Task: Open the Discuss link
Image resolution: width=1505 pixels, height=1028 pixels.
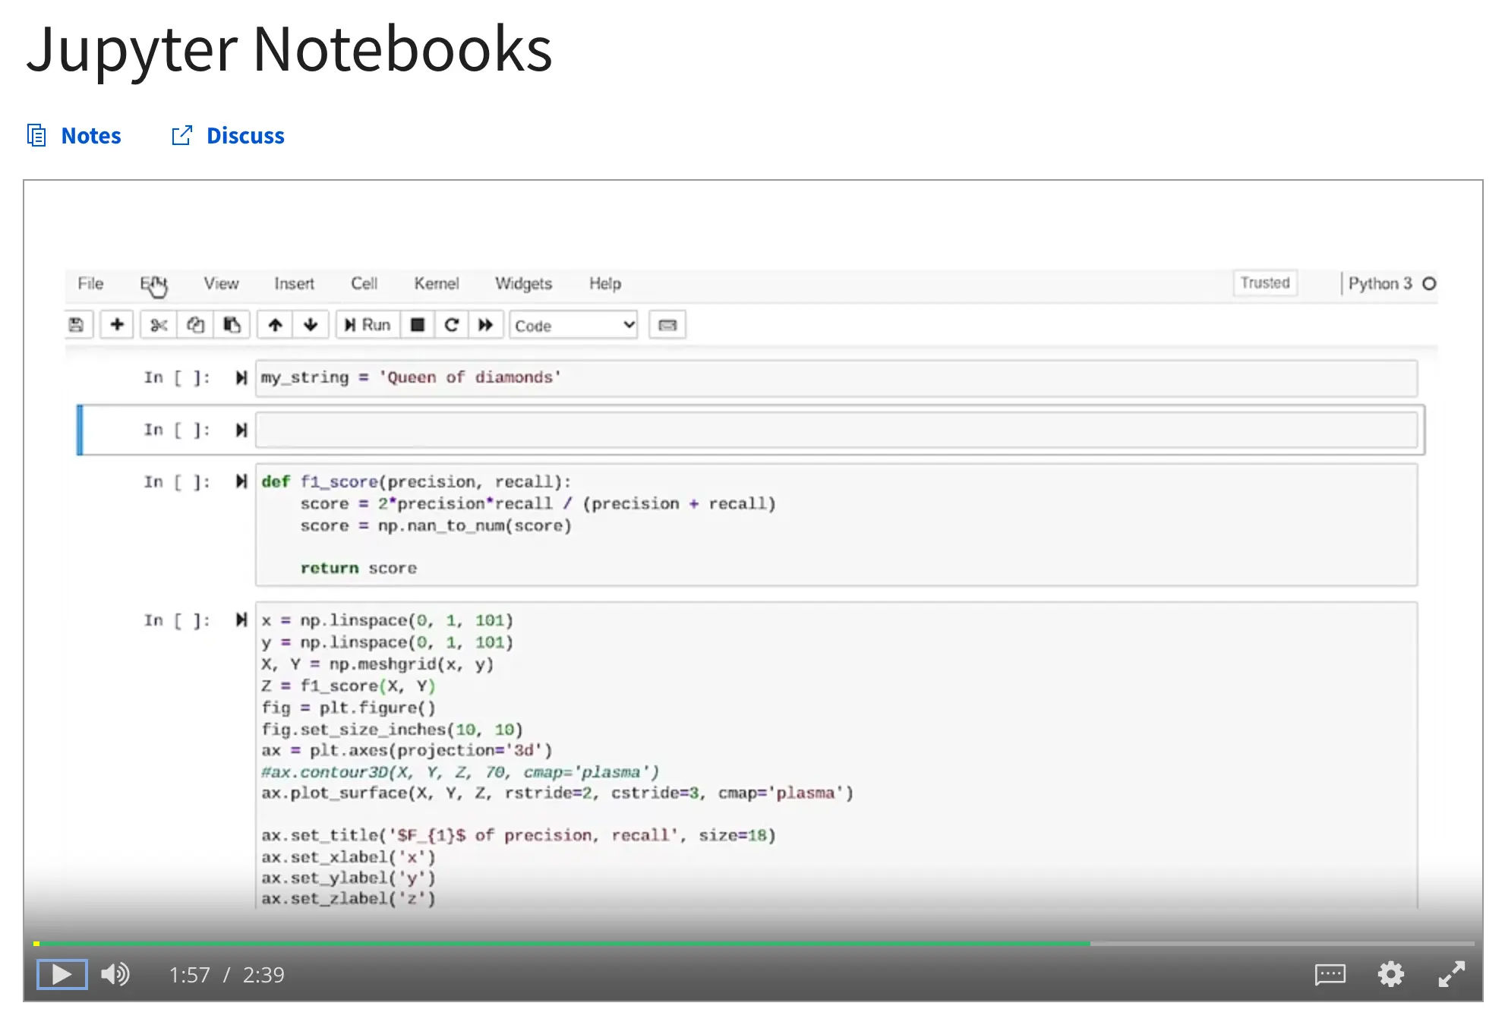Action: (x=245, y=136)
